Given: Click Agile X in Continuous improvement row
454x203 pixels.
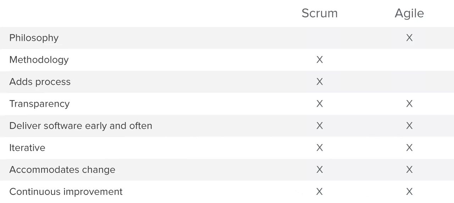Looking at the screenshot, I should 409,192.
